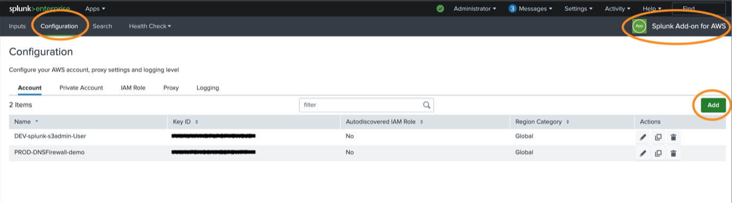
Task: Open the Configuration nav item
Action: [x=59, y=26]
